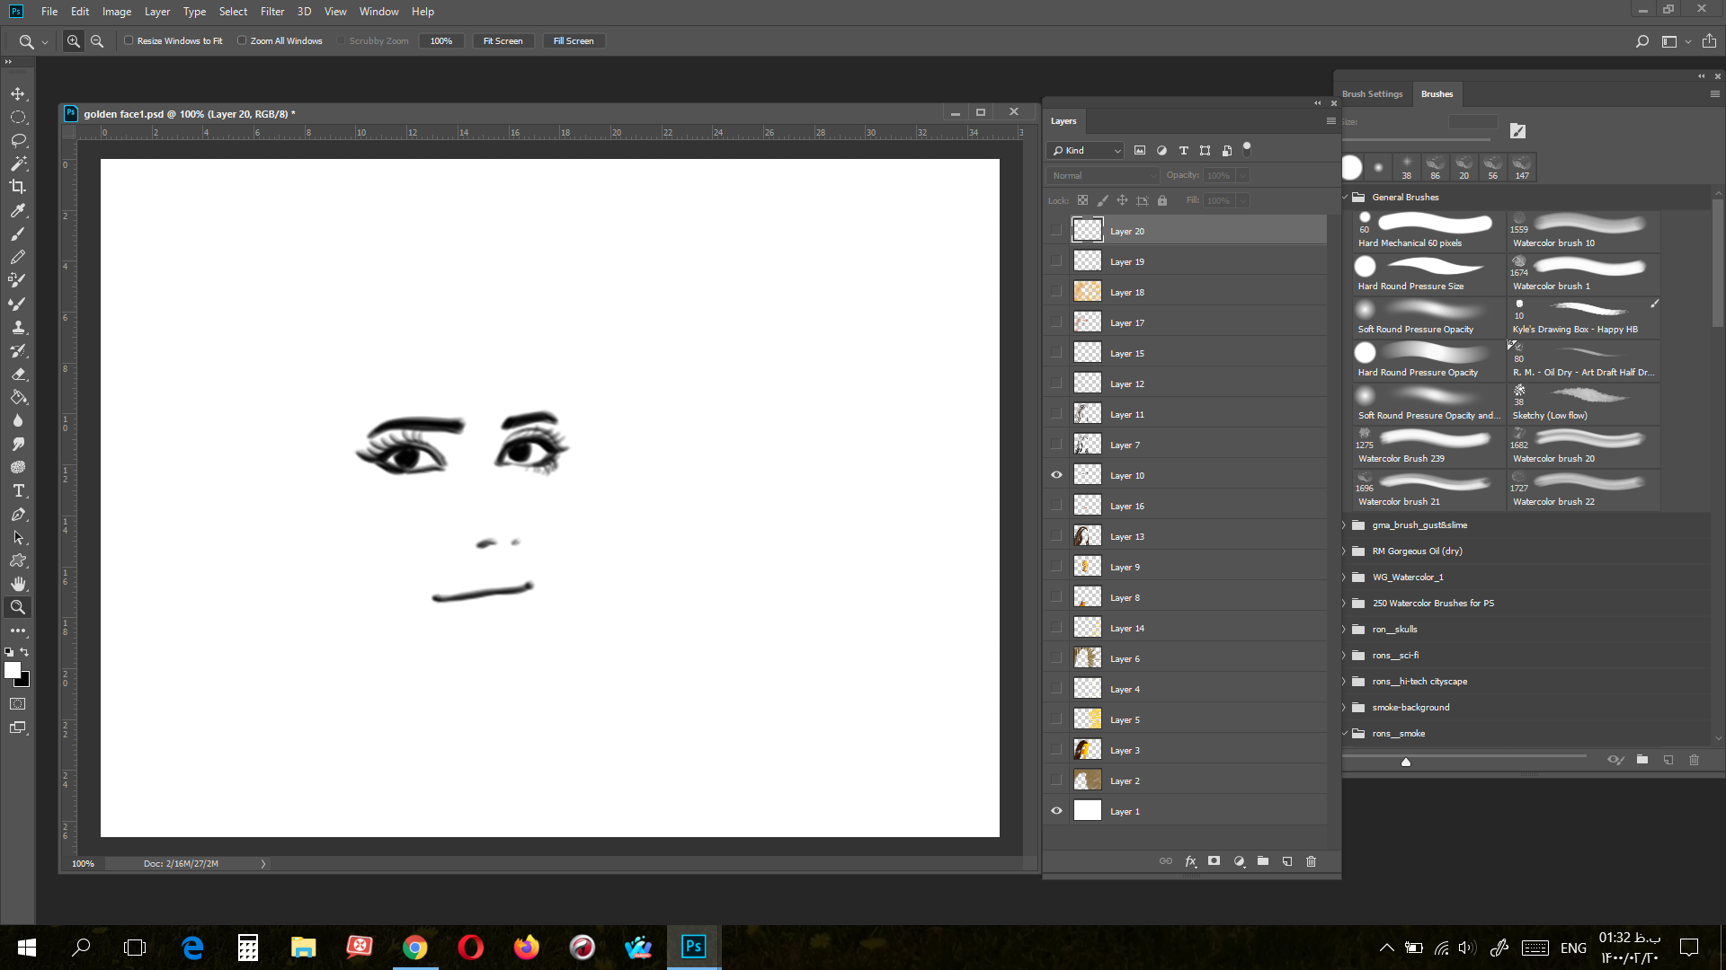
Task: Select Sketchy (Low flow) brush preset
Action: [1583, 404]
